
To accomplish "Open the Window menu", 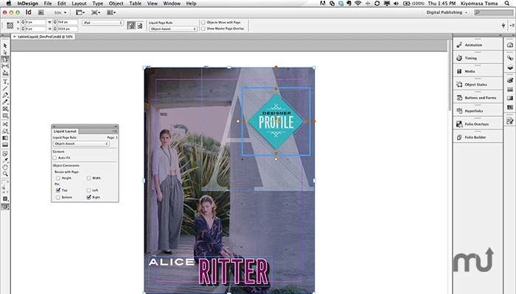I will tap(172, 3).
